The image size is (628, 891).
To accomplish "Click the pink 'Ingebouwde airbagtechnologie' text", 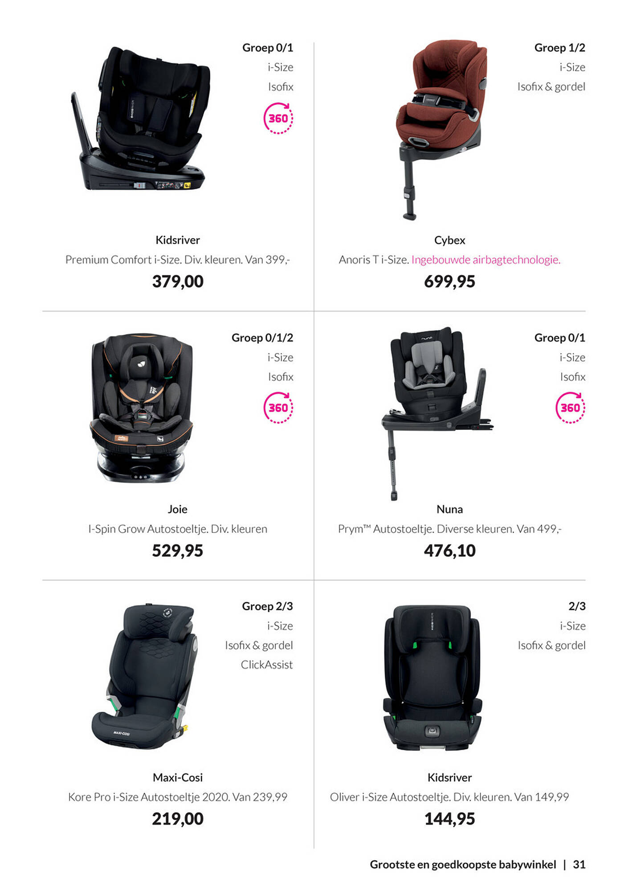I will (x=486, y=260).
